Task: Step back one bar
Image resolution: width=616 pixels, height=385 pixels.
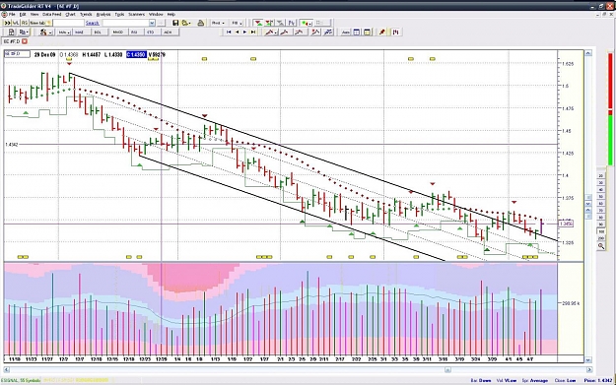Action: (x=237, y=32)
